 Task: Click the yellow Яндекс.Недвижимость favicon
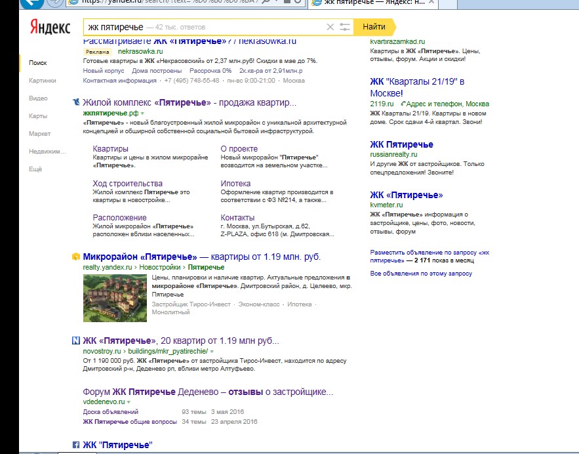(x=75, y=257)
